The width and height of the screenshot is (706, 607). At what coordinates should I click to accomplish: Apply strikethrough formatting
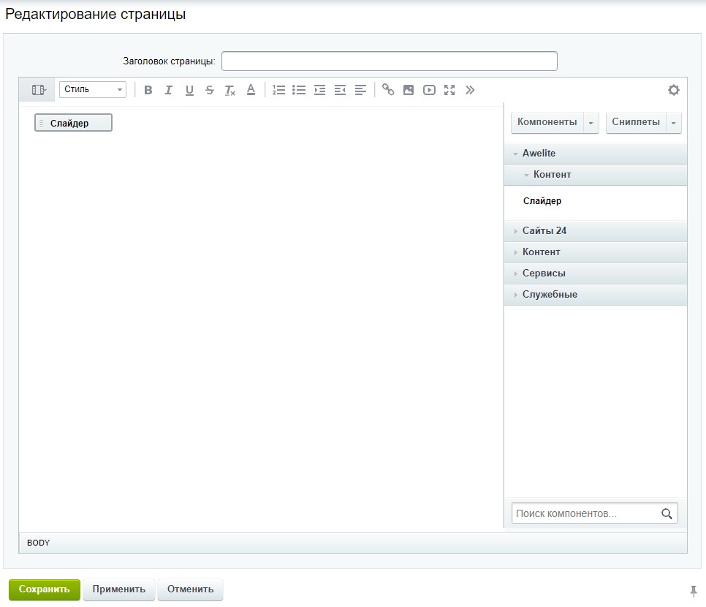[x=209, y=90]
